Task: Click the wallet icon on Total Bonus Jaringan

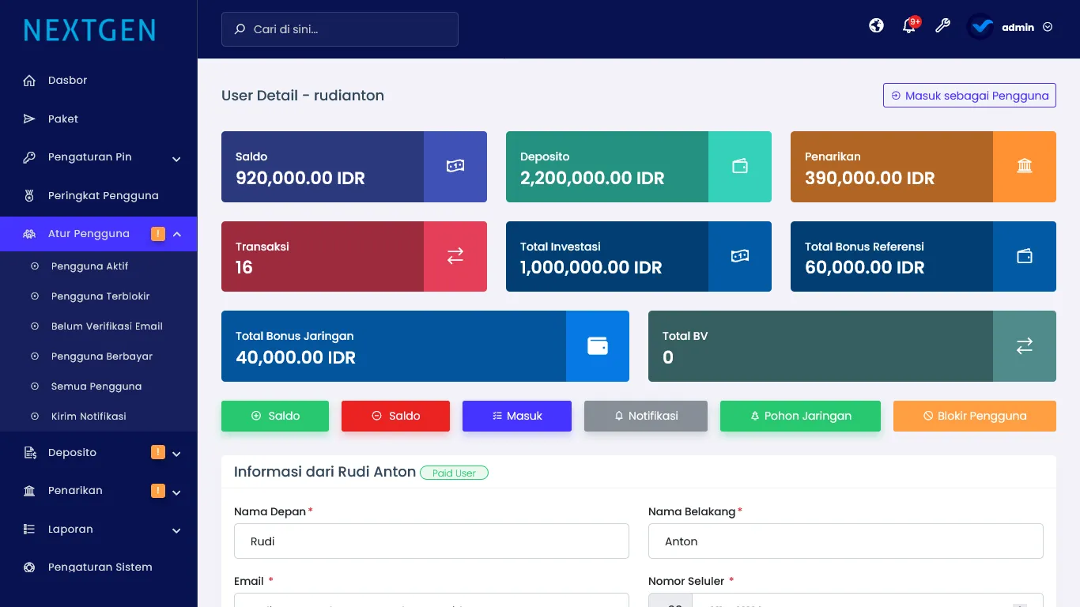Action: [x=598, y=346]
